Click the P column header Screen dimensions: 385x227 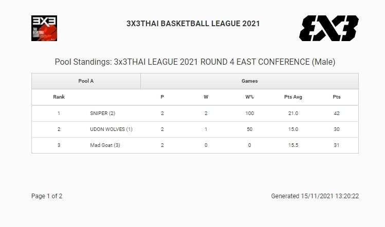162,97
